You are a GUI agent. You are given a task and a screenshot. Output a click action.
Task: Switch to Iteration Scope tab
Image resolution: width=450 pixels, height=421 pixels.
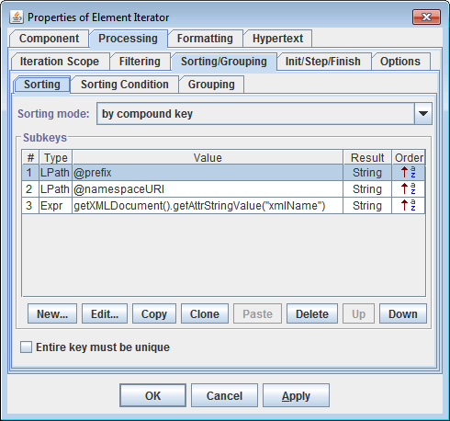[60, 62]
